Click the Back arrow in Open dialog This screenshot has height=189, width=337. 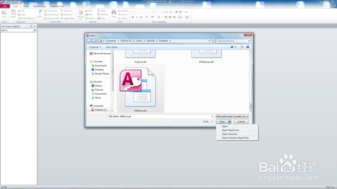[x=89, y=41]
